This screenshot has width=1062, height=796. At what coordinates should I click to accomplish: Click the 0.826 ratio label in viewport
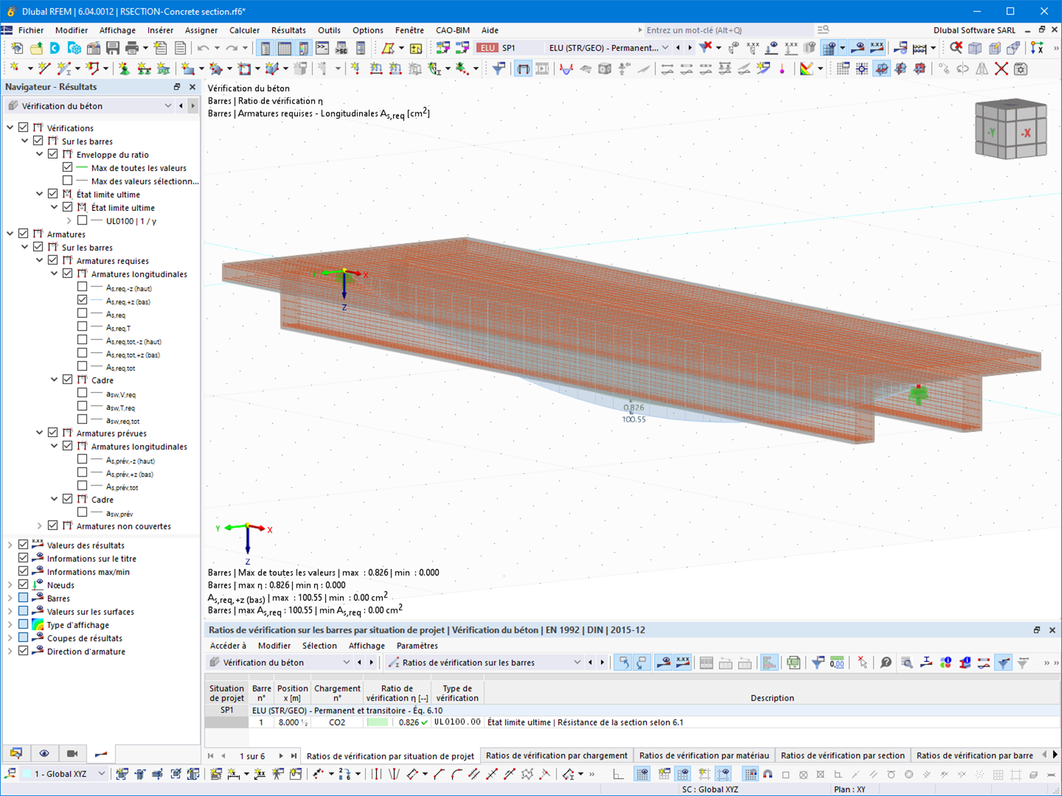coord(634,408)
